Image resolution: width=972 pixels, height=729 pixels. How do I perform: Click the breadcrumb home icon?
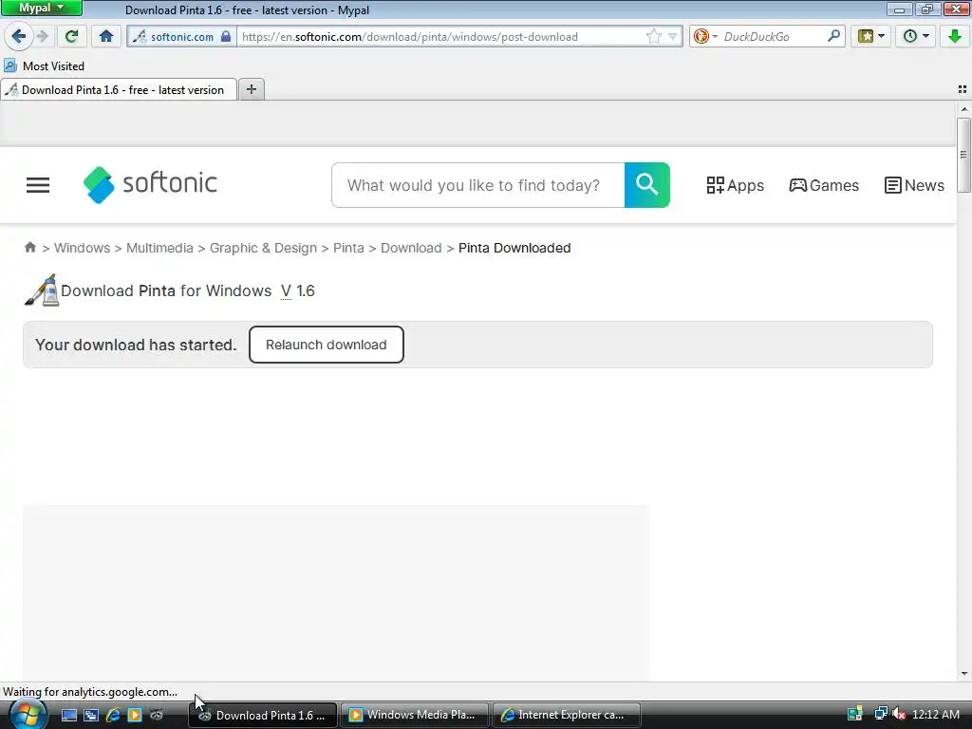click(x=29, y=248)
